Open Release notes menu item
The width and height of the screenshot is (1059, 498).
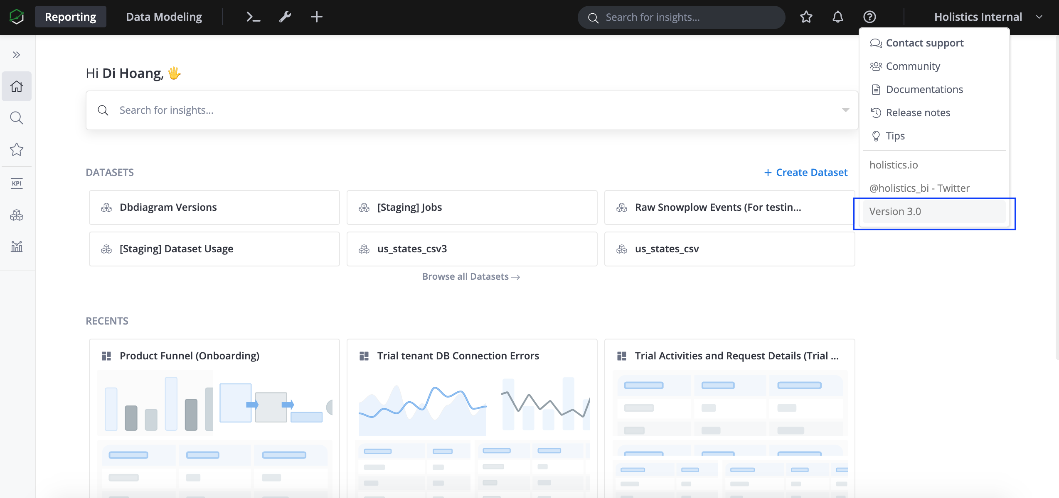click(934, 113)
